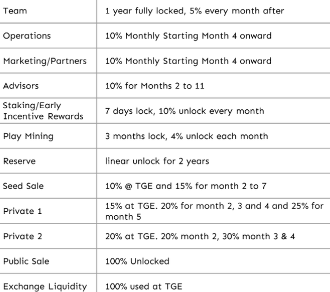Click the Exchange Liquidity label
This screenshot has height=292, width=330.
pyautogui.click(x=45, y=287)
